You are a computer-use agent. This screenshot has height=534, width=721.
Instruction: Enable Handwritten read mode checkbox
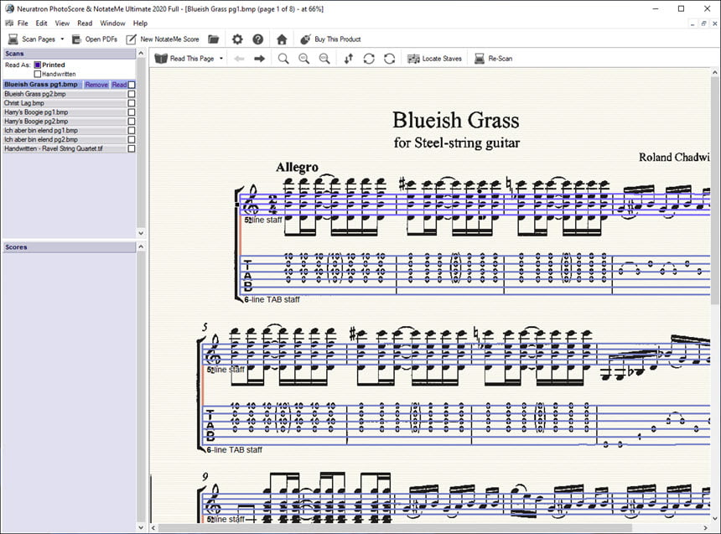tap(38, 74)
